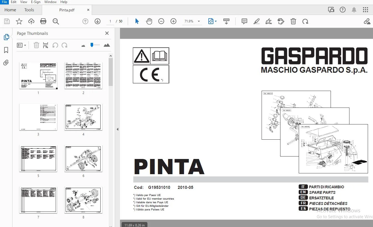Rotate the page clockwise in toolbar
Image resolution: width=373 pixels, height=227 pixels.
tap(305, 21)
